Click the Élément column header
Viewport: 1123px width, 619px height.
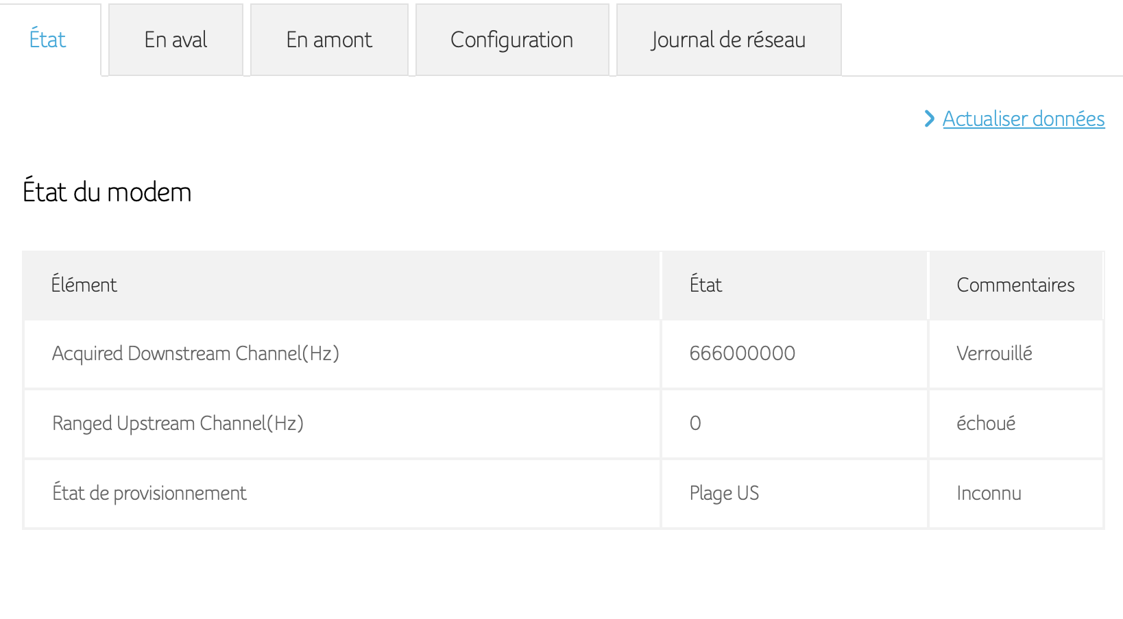84,285
